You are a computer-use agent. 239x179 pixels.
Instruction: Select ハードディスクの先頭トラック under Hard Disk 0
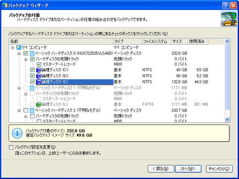(57, 59)
